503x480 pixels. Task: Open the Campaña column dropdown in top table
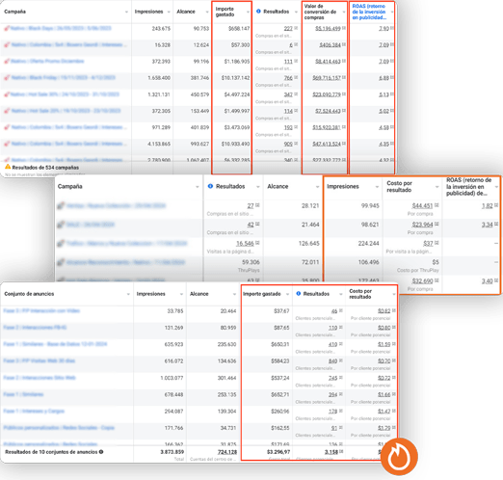tap(126, 12)
